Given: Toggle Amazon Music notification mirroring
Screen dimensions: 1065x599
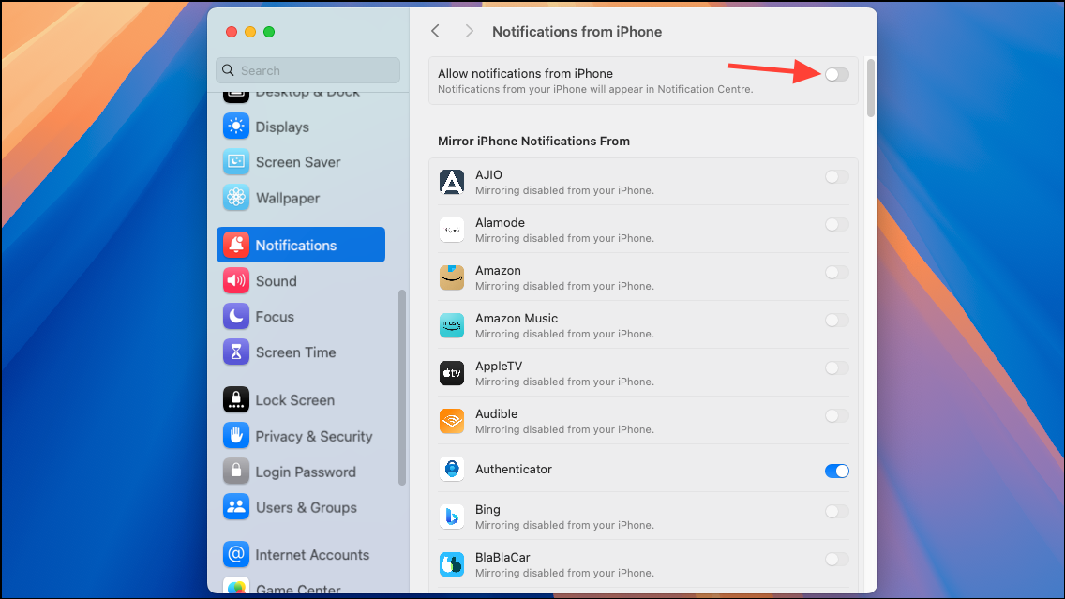Looking at the screenshot, I should coord(837,320).
